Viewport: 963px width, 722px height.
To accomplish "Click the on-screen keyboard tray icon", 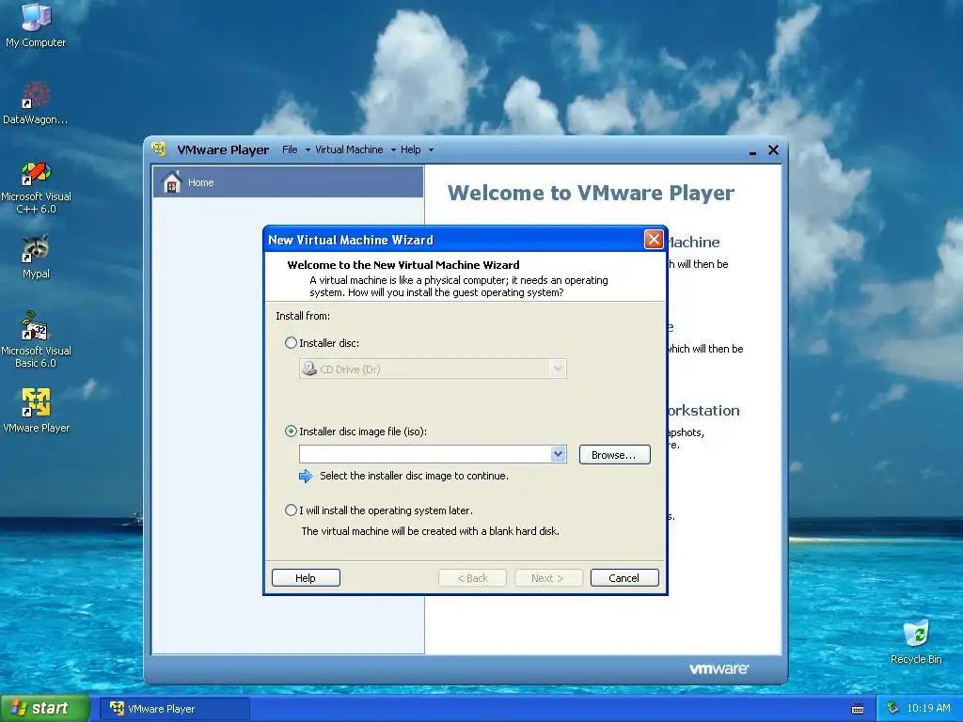I will coord(858,709).
